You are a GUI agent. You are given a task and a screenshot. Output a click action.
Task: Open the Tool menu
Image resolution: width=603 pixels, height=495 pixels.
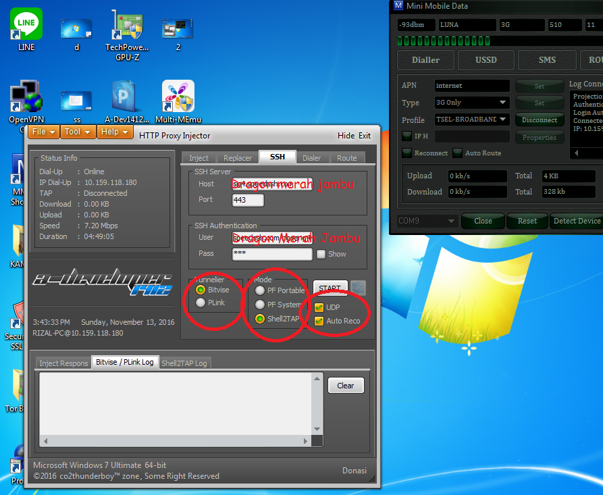coord(77,132)
